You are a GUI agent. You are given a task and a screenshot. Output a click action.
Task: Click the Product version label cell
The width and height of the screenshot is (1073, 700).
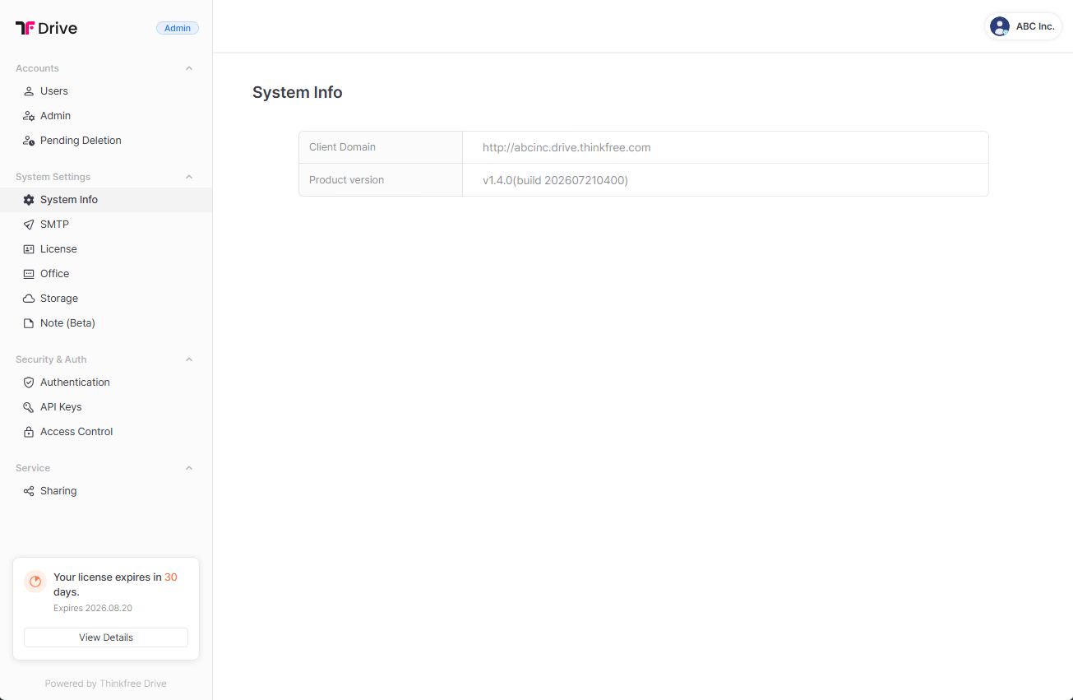point(381,180)
